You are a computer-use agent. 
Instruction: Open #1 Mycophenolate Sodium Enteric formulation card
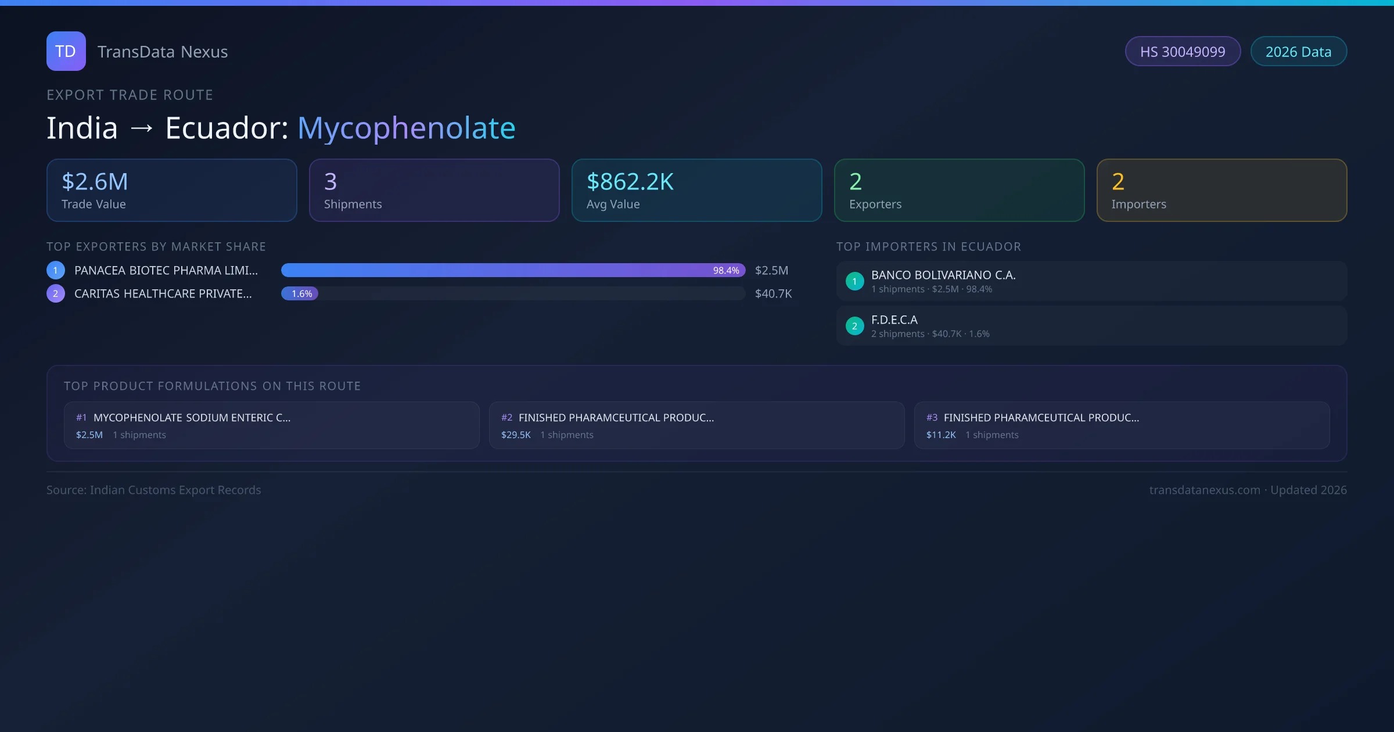coord(271,425)
